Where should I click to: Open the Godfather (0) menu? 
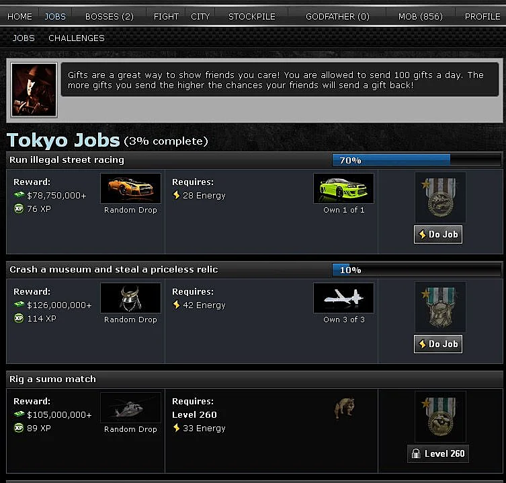337,16
